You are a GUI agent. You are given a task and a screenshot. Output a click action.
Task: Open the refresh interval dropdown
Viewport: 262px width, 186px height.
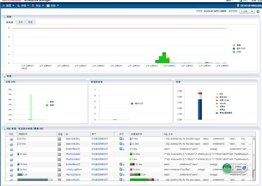[247, 11]
